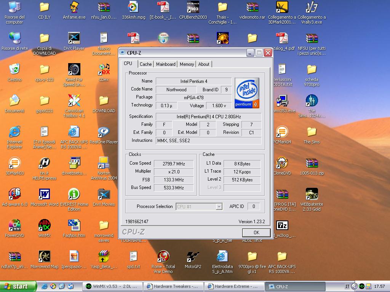390x292 pixels.
Task: Select the spd.txt file icon
Action: [x=134, y=259]
